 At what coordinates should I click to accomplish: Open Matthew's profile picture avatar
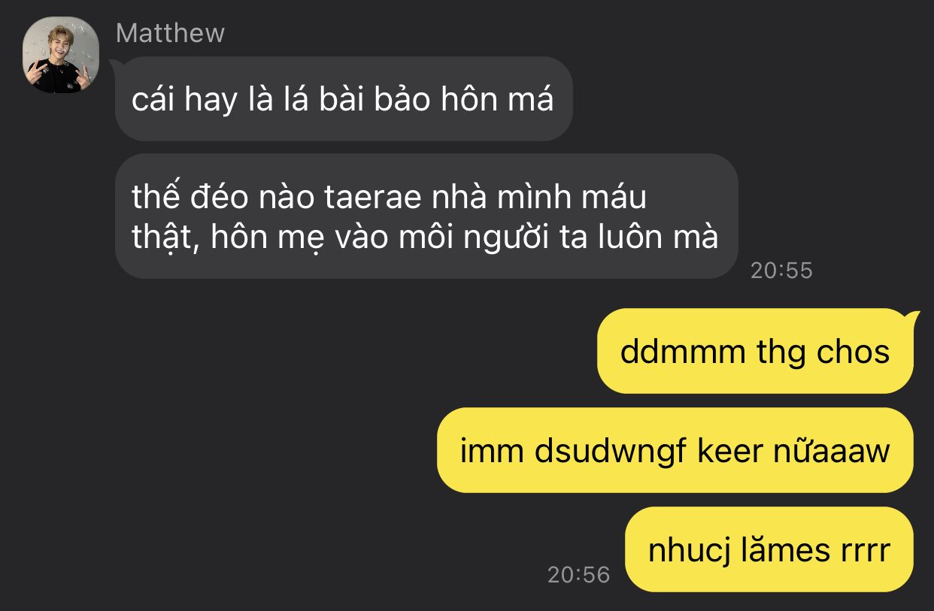click(61, 55)
